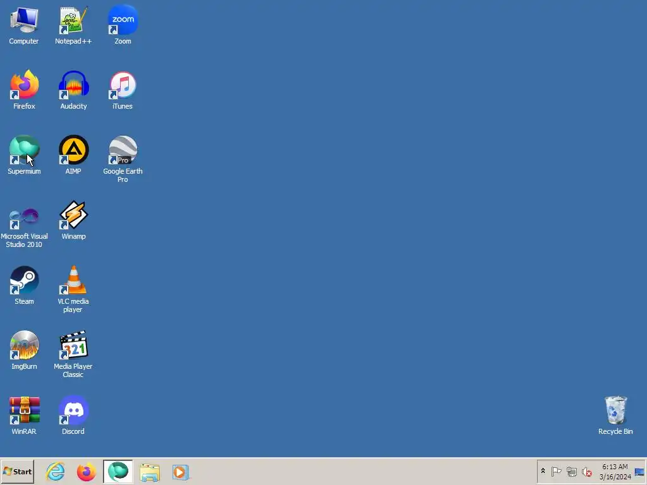Open the network tray icon
The width and height of the screenshot is (647, 485).
[x=571, y=471]
